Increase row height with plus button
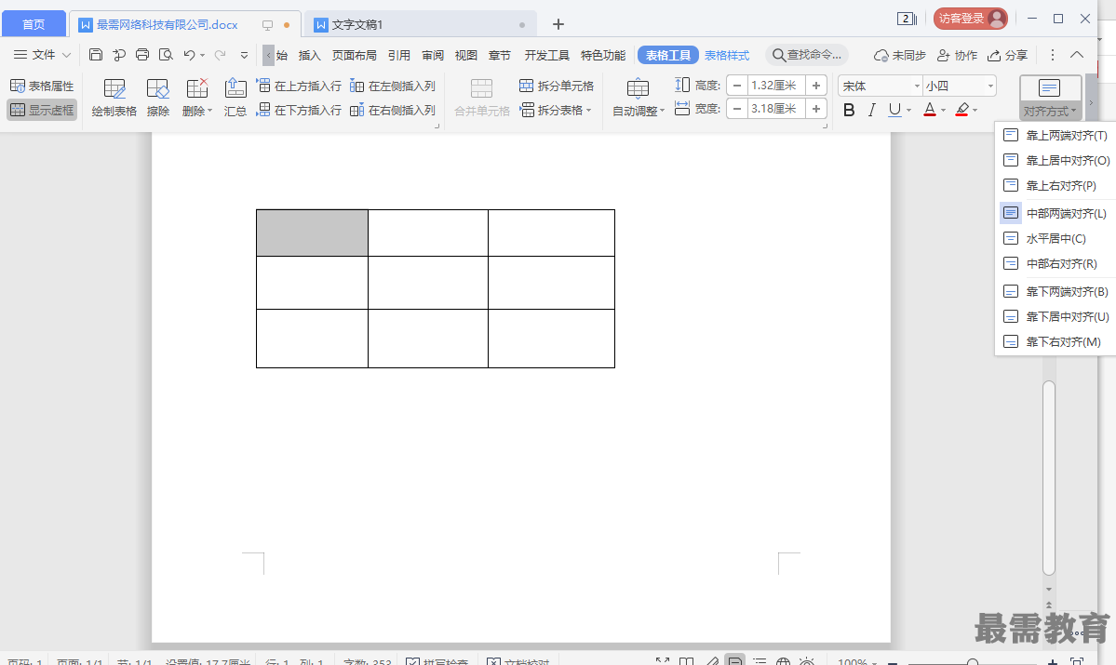This screenshot has height=665, width=1116. click(x=816, y=86)
